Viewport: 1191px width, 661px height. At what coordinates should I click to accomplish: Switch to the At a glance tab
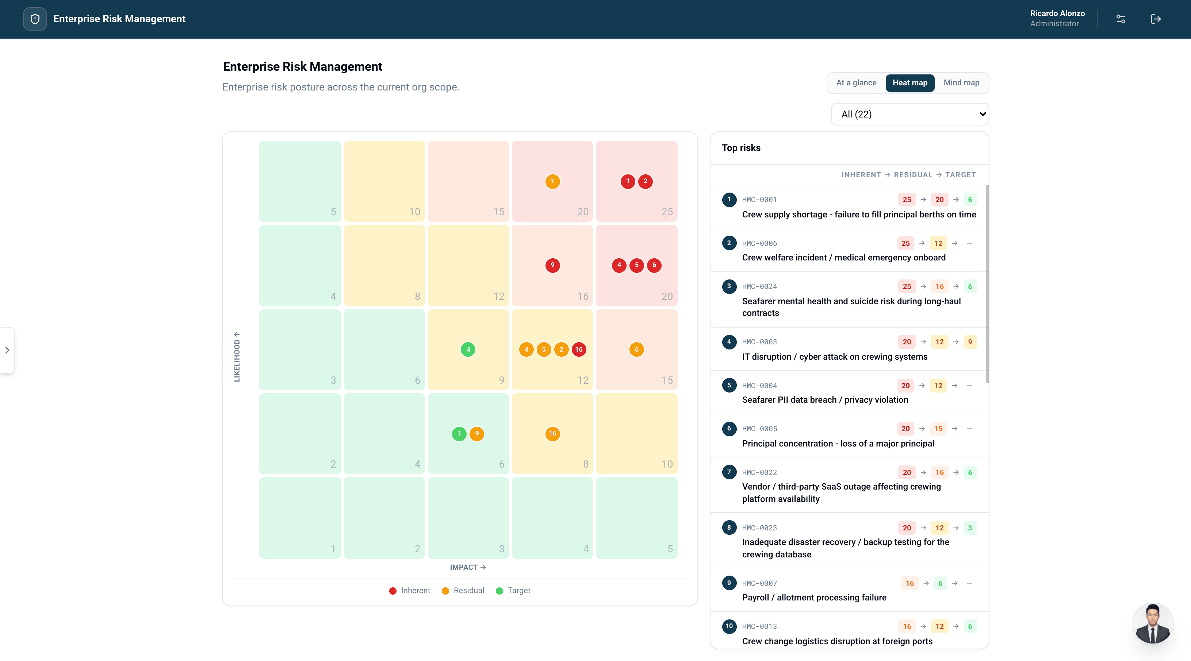pyautogui.click(x=856, y=83)
